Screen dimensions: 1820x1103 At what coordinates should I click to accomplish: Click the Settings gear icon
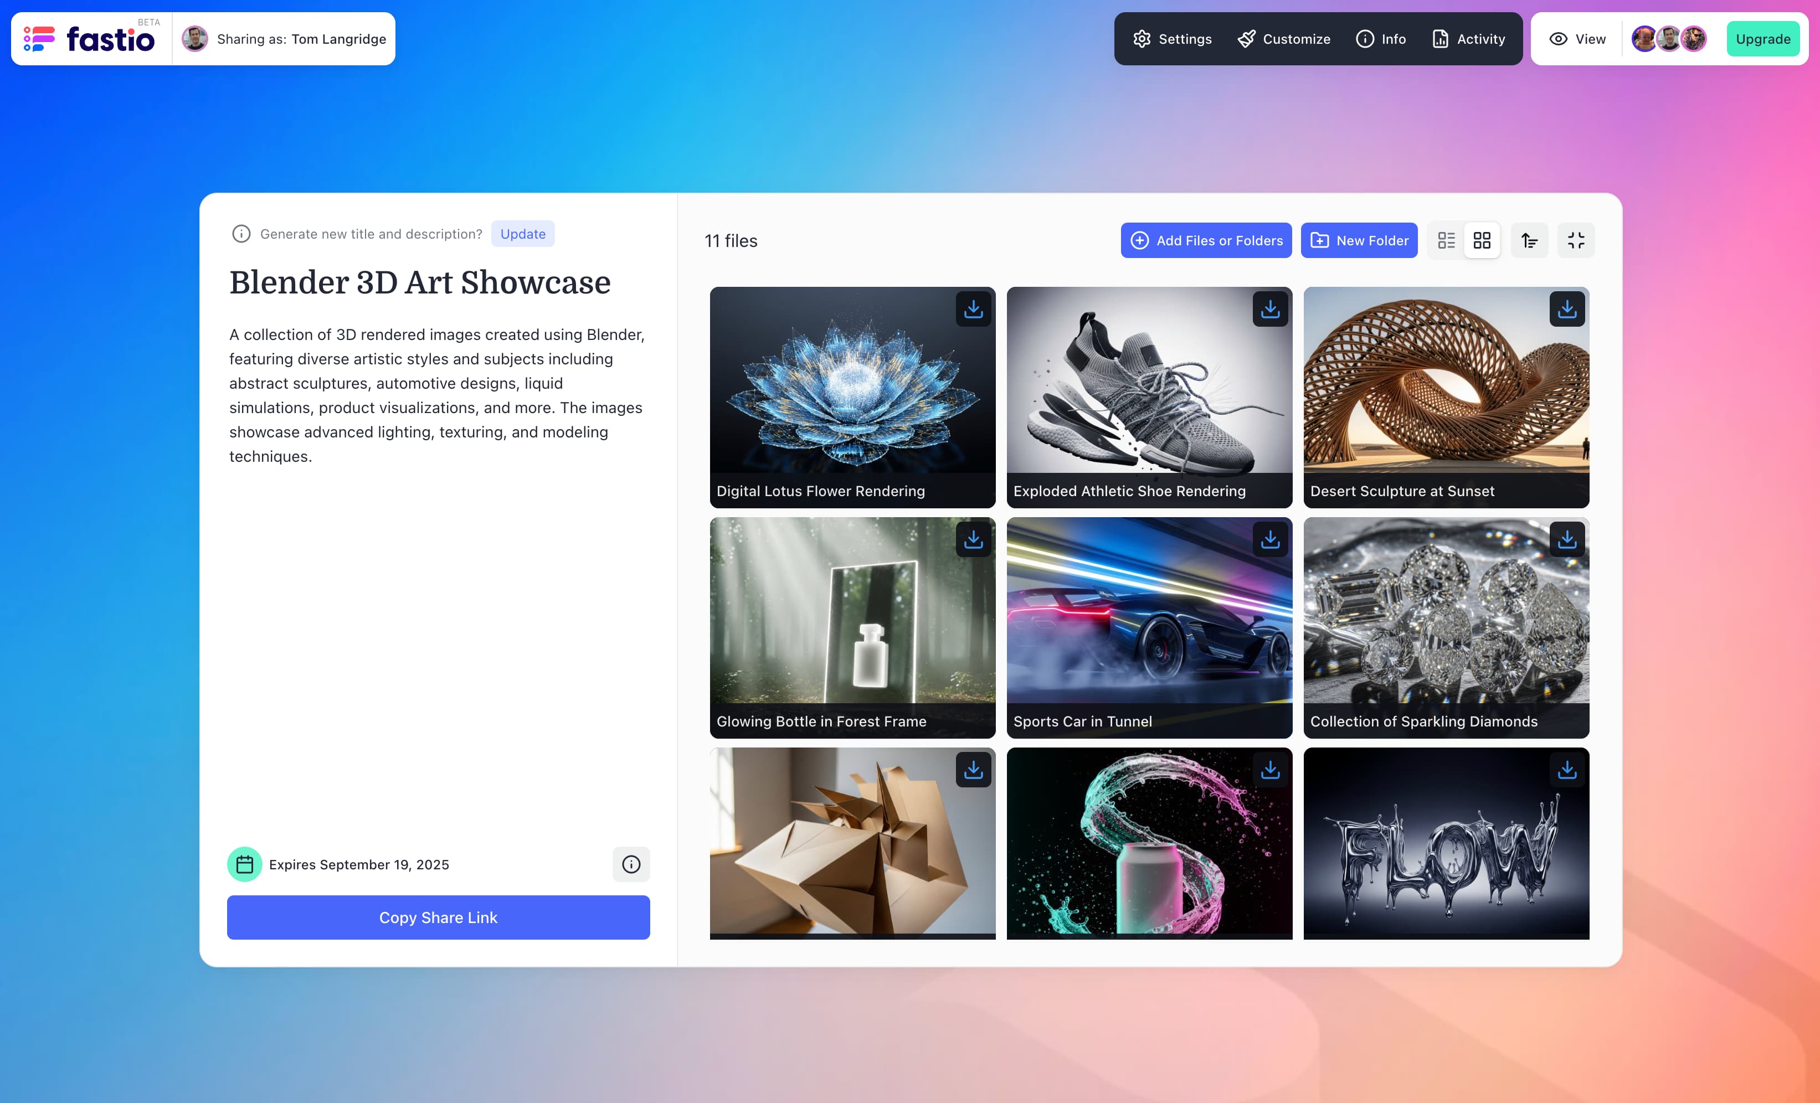(1142, 39)
